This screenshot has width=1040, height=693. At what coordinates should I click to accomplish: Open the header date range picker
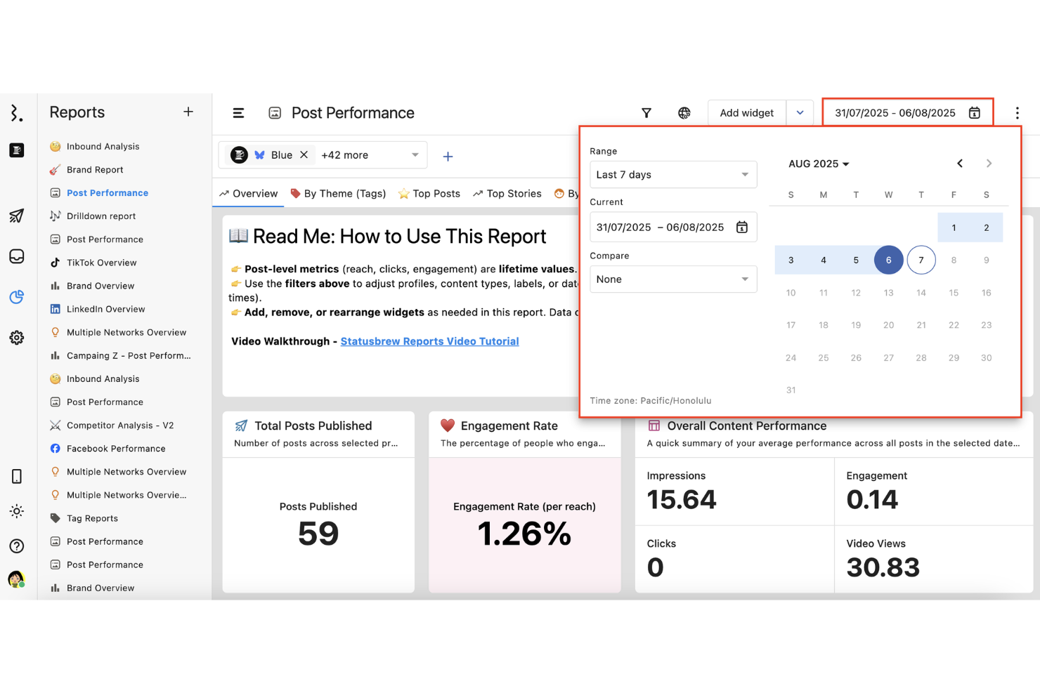(x=907, y=113)
